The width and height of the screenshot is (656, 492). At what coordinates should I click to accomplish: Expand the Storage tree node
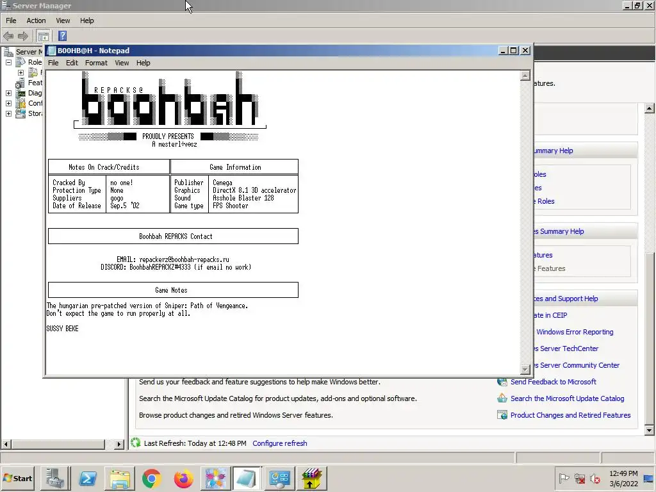[8, 113]
